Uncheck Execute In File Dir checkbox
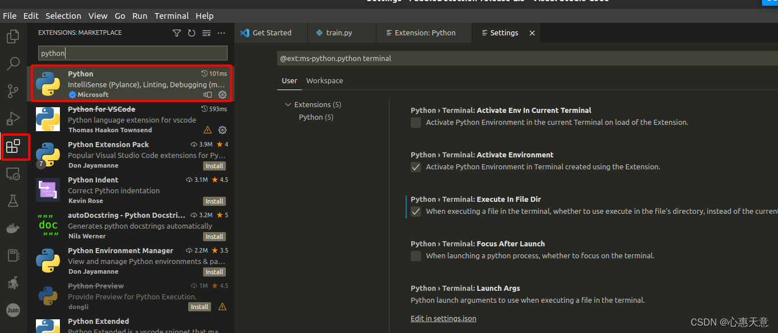 (x=416, y=211)
